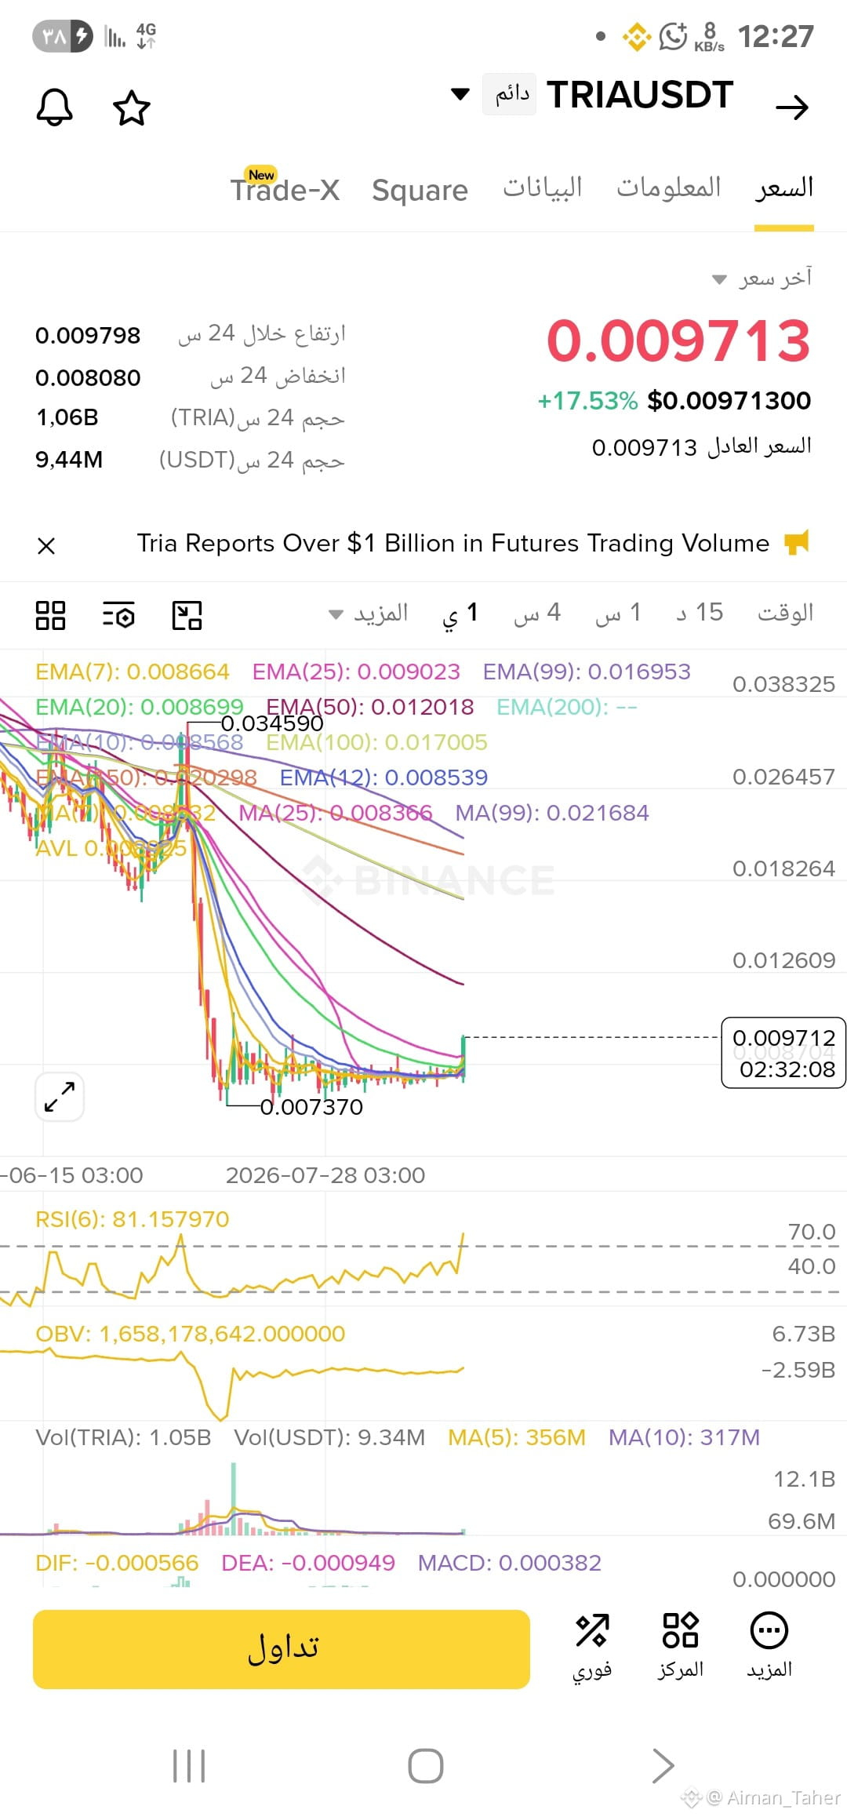This screenshot has height=1817, width=847.
Task: Tap Android recent apps button
Action: [189, 1766]
